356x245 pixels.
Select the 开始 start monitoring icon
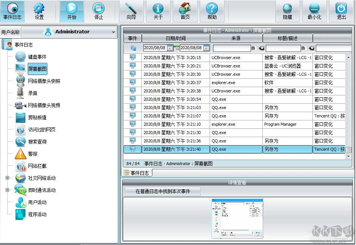point(71,11)
